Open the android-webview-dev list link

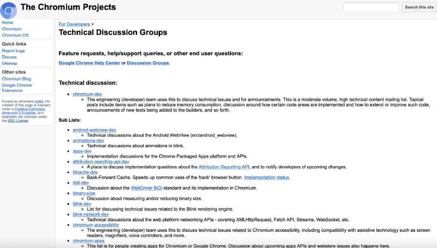[x=95, y=130]
